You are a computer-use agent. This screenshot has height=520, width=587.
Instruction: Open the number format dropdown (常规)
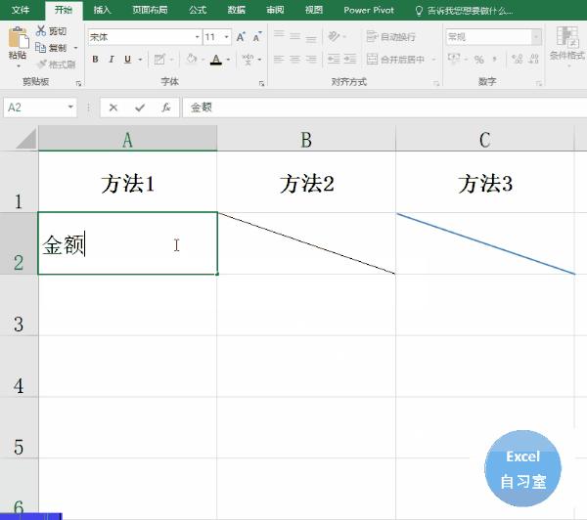tap(536, 37)
